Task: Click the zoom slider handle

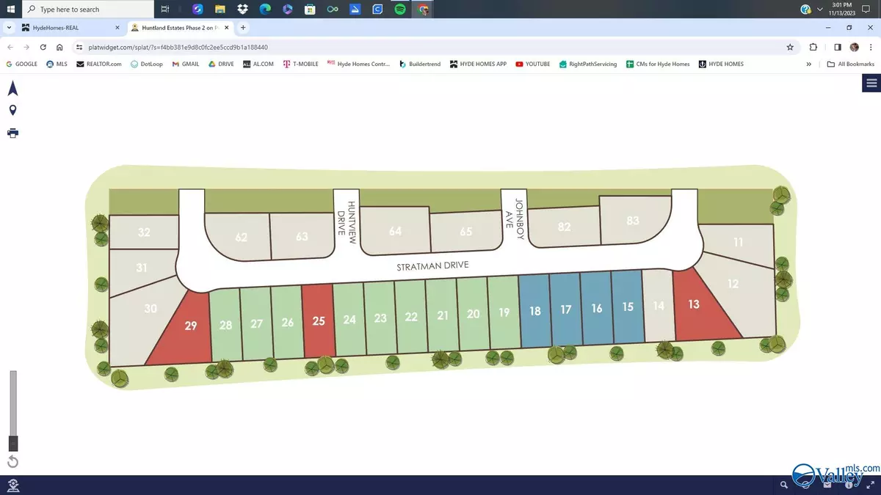Action: pyautogui.click(x=12, y=443)
